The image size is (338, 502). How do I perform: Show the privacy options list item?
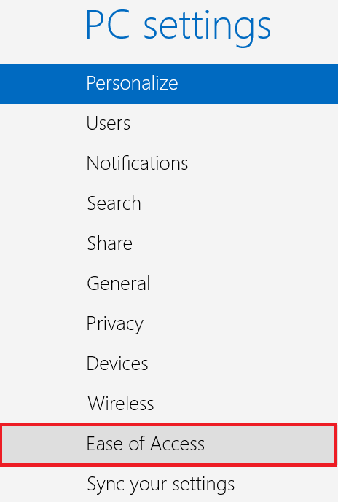pos(169,323)
